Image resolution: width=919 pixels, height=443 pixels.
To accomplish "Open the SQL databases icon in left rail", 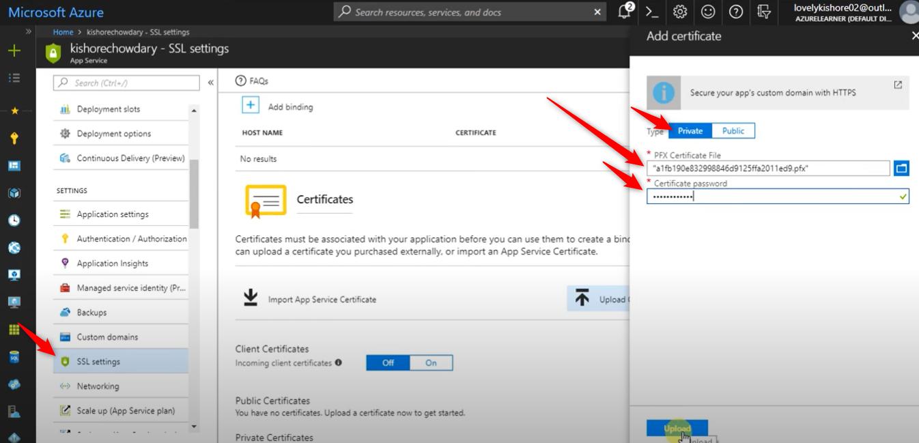I will coord(14,357).
